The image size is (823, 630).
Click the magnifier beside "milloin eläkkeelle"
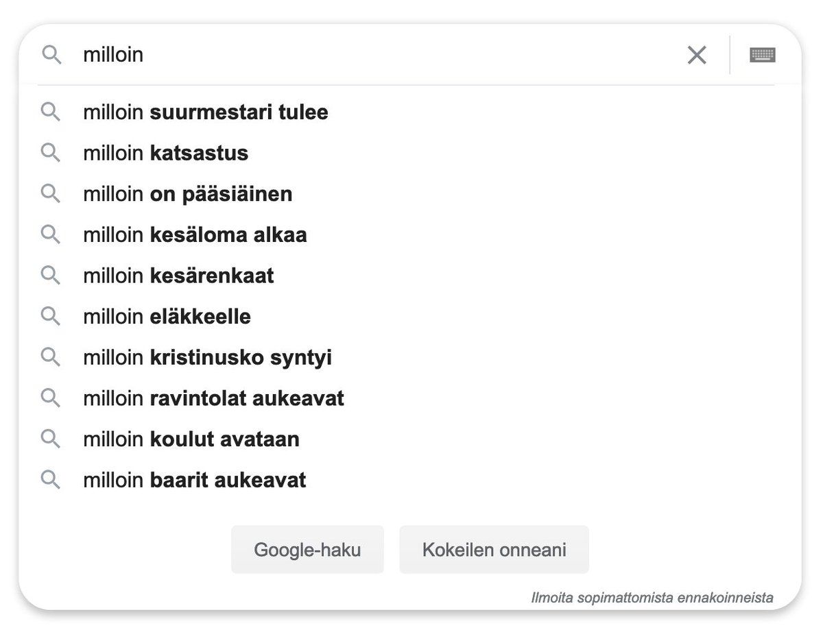pos(51,316)
